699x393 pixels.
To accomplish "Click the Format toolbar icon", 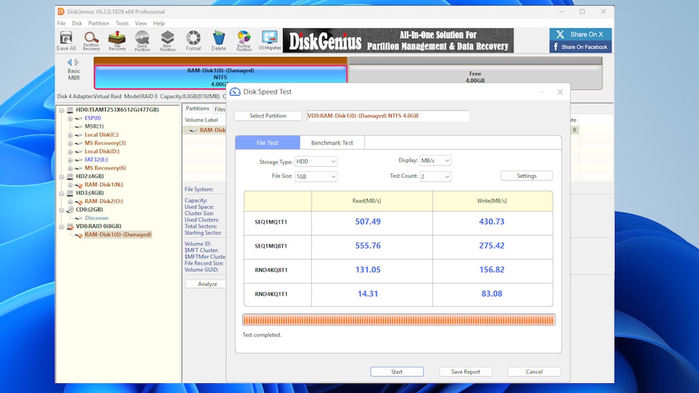I will 193,41.
